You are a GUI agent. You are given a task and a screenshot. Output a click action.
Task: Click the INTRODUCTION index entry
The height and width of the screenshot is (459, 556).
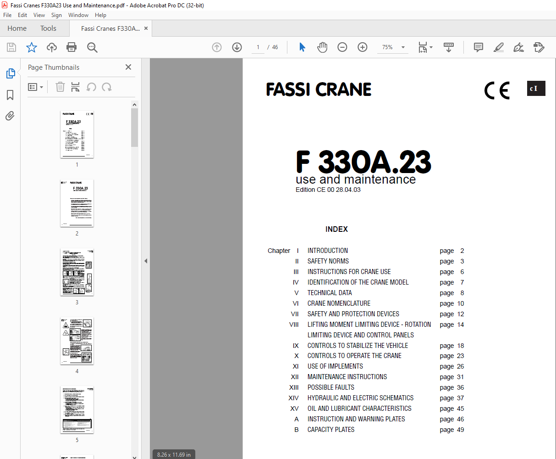tap(328, 251)
